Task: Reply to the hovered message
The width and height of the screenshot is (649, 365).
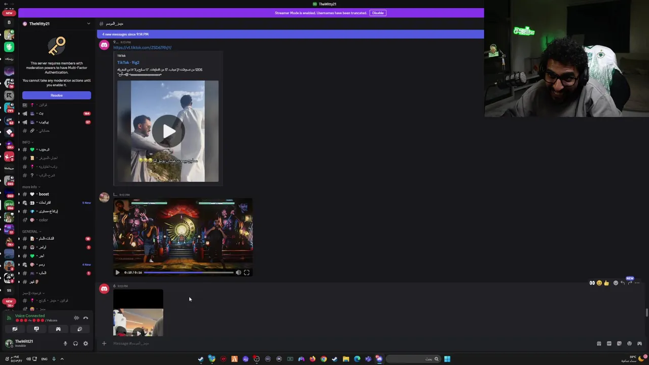Action: coord(623,283)
